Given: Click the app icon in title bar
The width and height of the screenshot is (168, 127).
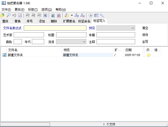Looking at the screenshot, I should [4, 3].
